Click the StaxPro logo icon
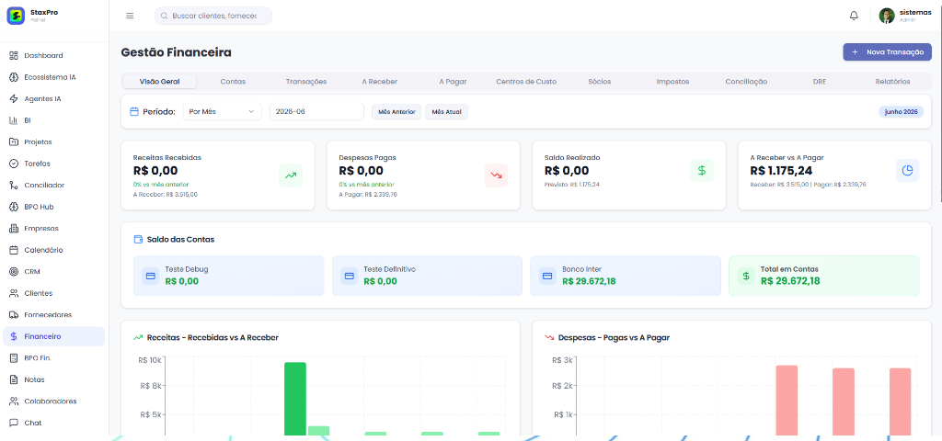Image resolution: width=942 pixels, height=441 pixels. tap(16, 16)
